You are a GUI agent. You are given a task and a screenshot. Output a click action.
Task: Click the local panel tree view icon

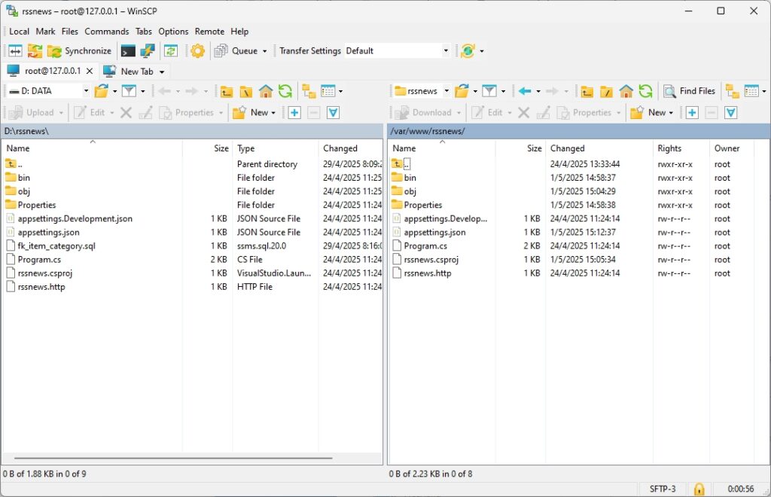(309, 91)
